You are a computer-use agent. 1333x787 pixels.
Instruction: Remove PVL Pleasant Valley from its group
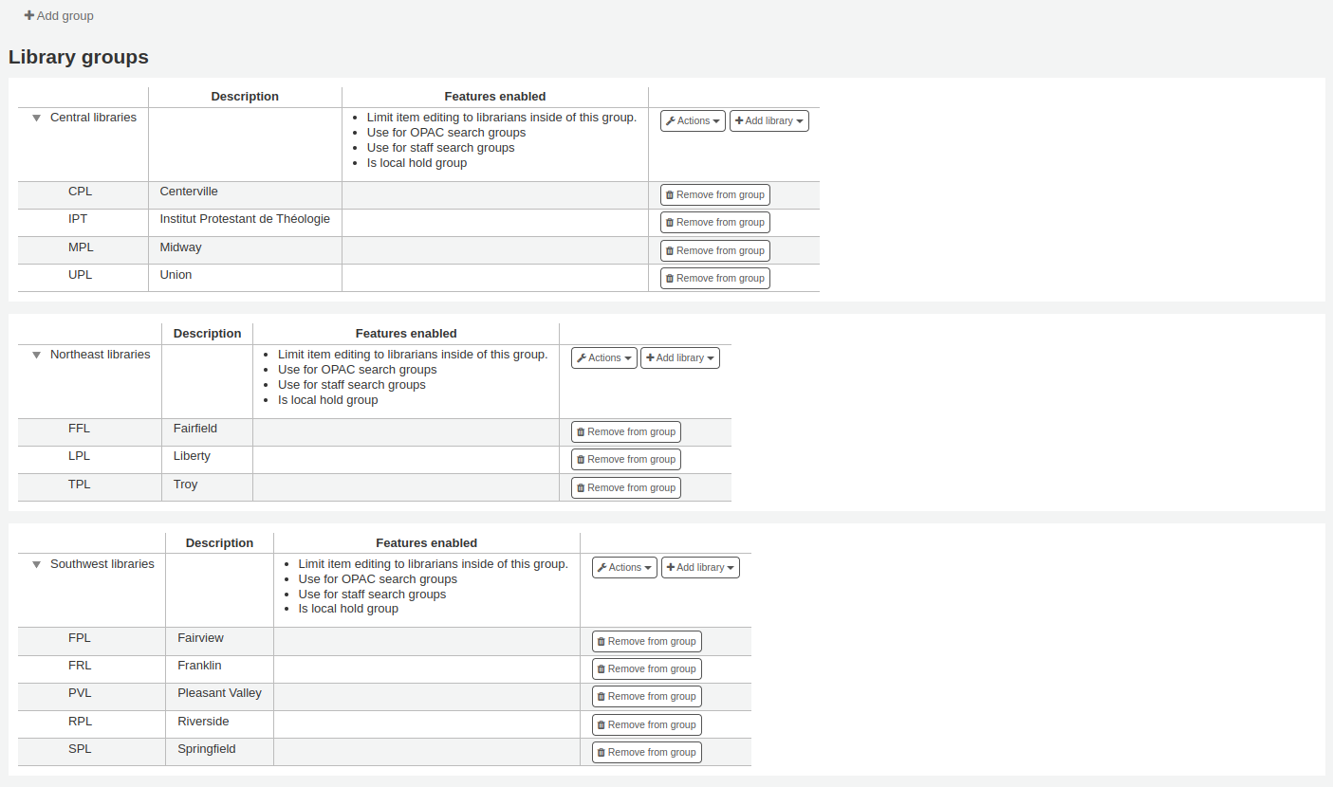[x=646, y=695]
